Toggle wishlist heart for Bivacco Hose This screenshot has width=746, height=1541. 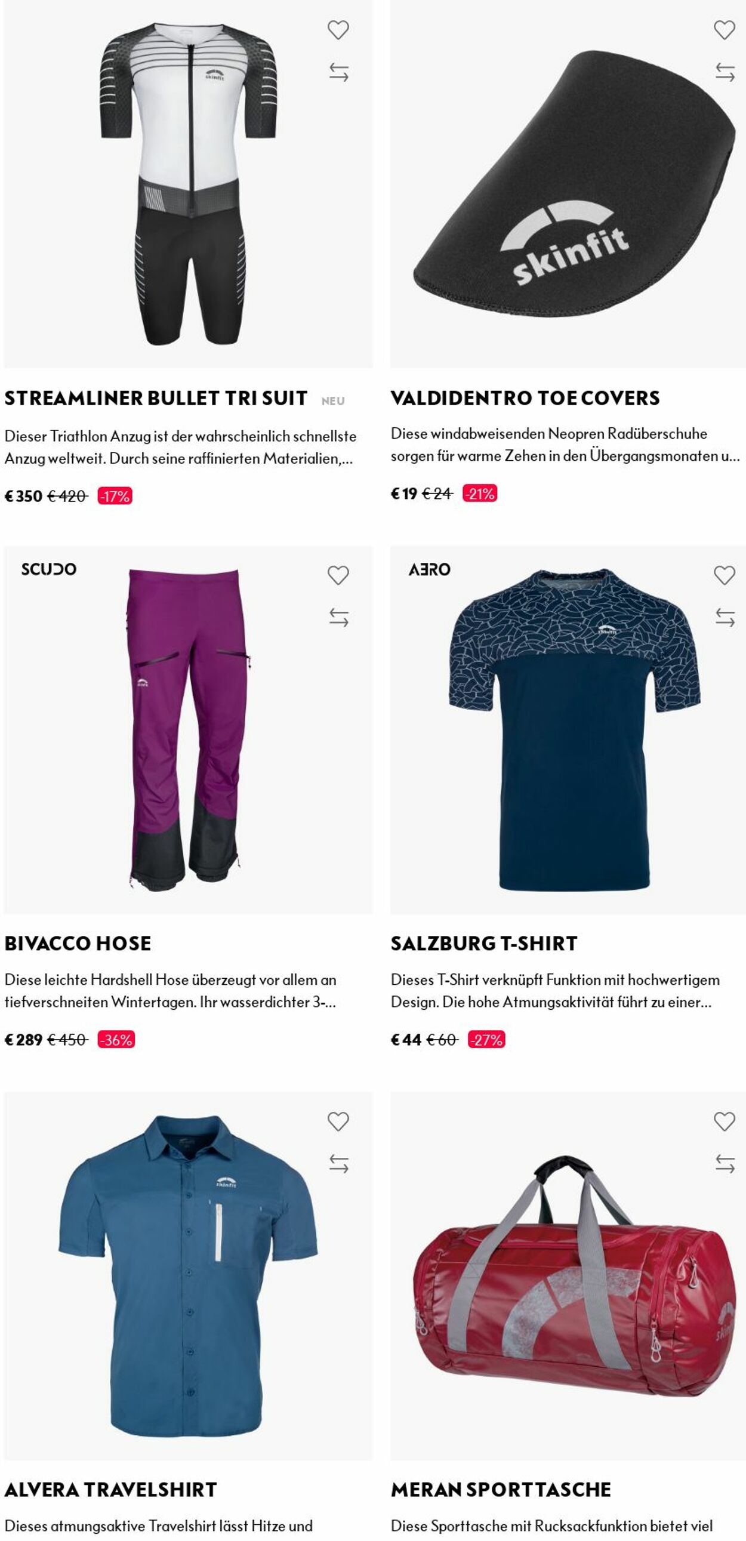pyautogui.click(x=338, y=575)
